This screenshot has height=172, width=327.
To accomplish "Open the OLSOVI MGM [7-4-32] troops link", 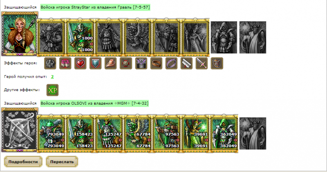I will click(x=94, y=103).
